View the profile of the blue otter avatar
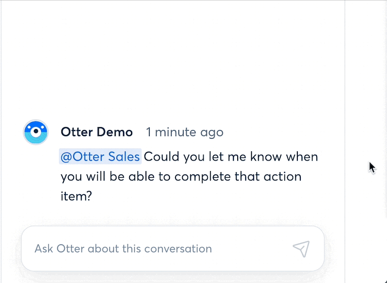The height and width of the screenshot is (283, 387). coord(36,132)
